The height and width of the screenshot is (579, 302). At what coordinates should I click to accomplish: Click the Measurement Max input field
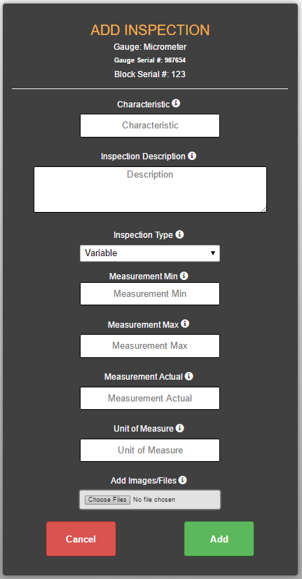point(150,346)
